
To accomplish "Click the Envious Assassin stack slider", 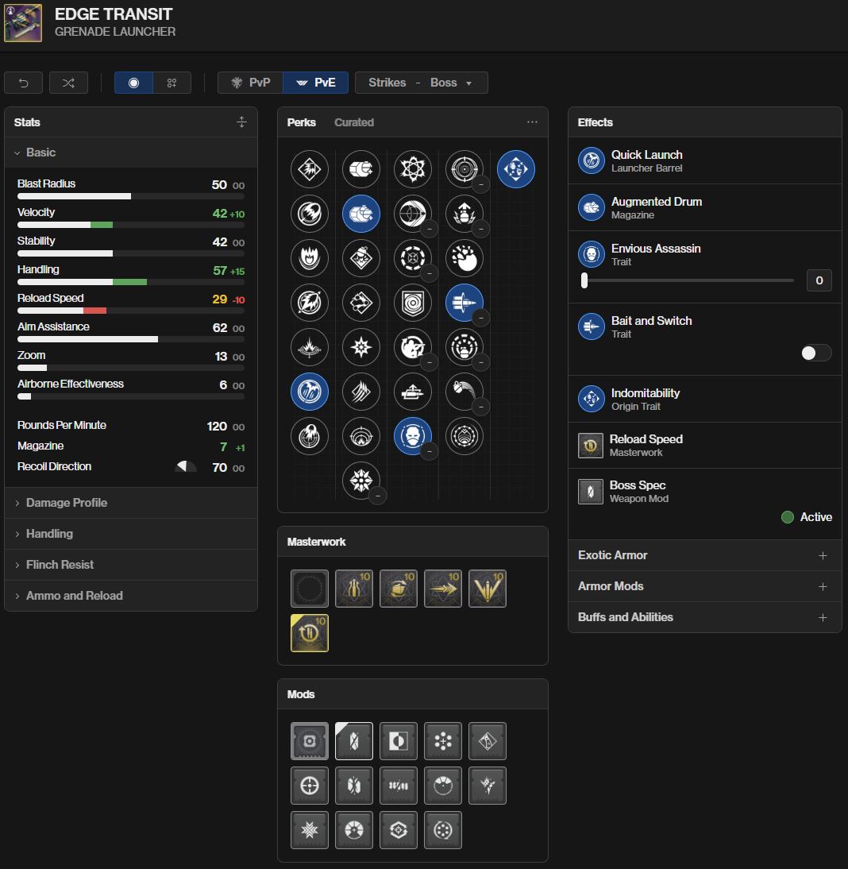I will (x=688, y=280).
